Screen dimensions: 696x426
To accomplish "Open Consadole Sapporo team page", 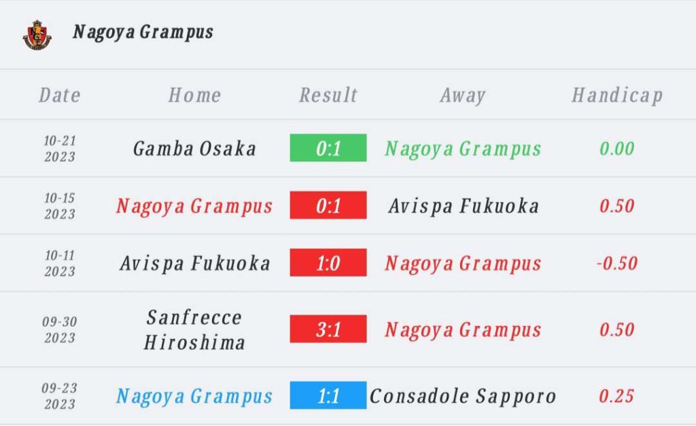I will click(463, 396).
